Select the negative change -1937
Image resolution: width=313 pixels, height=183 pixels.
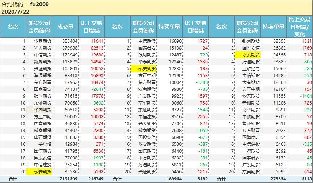coord(98,158)
